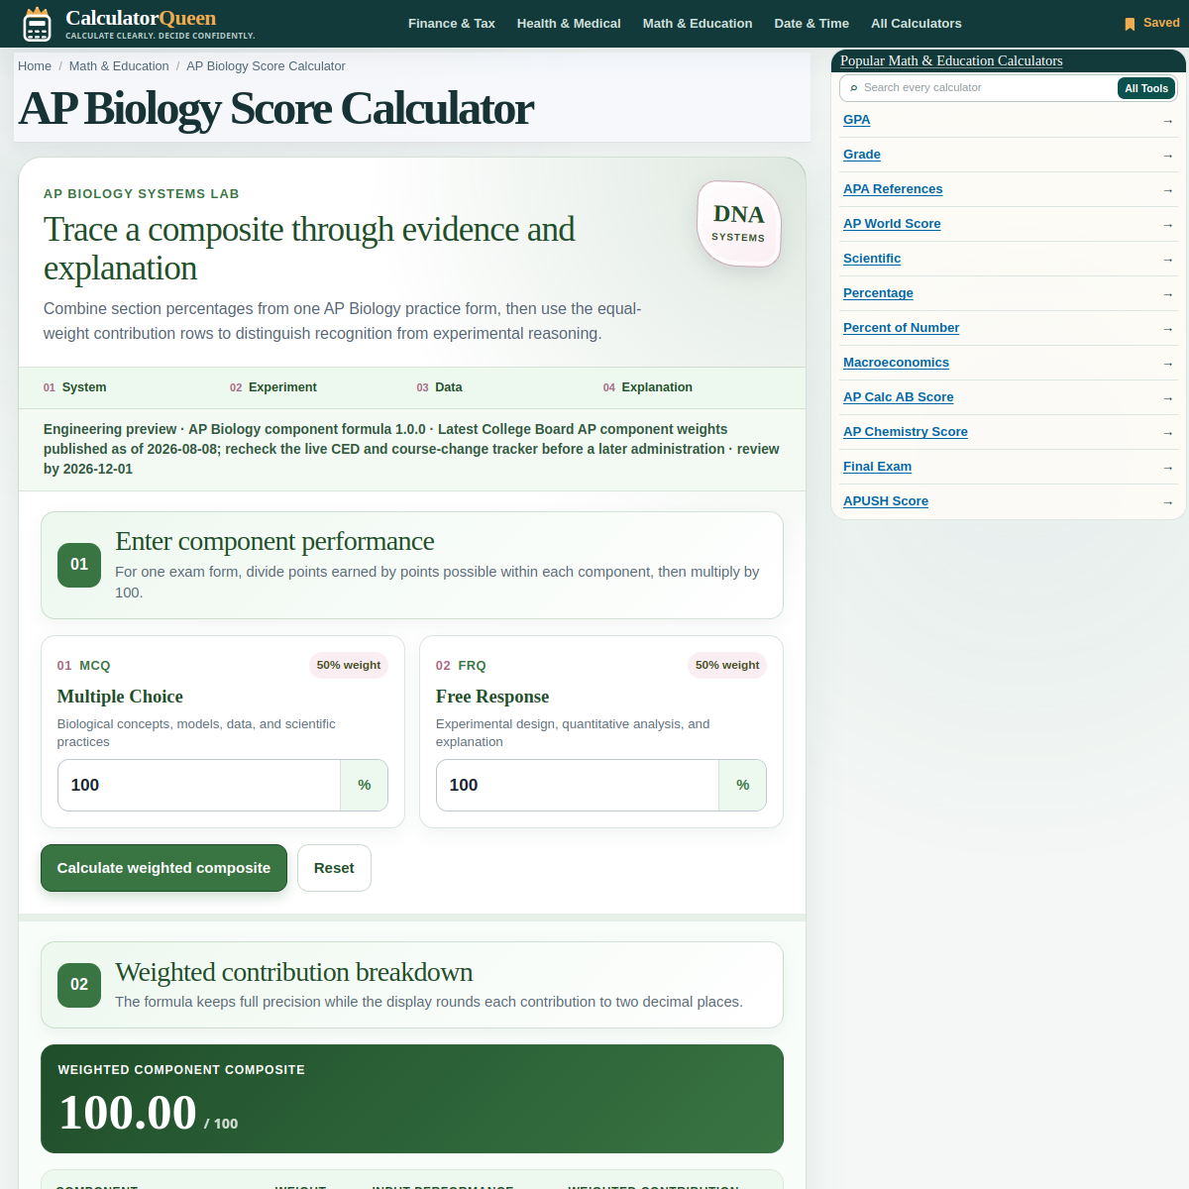Click the arrow next to Grade
This screenshot has width=1189, height=1189.
[1167, 156]
